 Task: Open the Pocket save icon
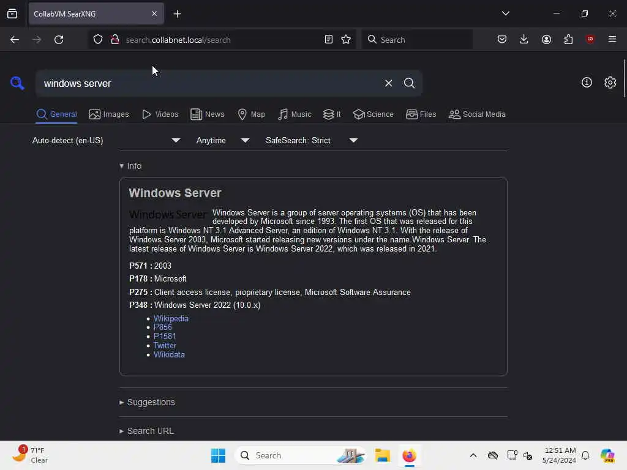tap(502, 39)
